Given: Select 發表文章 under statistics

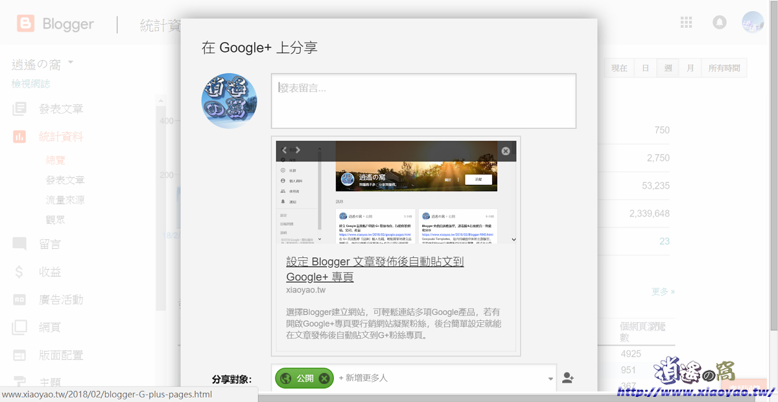Looking at the screenshot, I should click(65, 180).
